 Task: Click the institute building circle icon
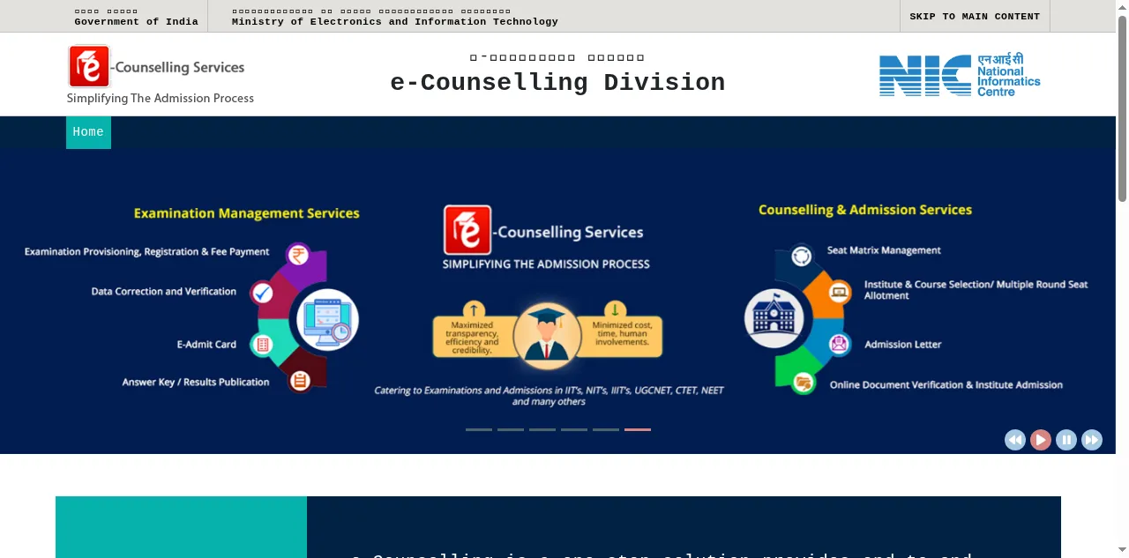pos(774,318)
